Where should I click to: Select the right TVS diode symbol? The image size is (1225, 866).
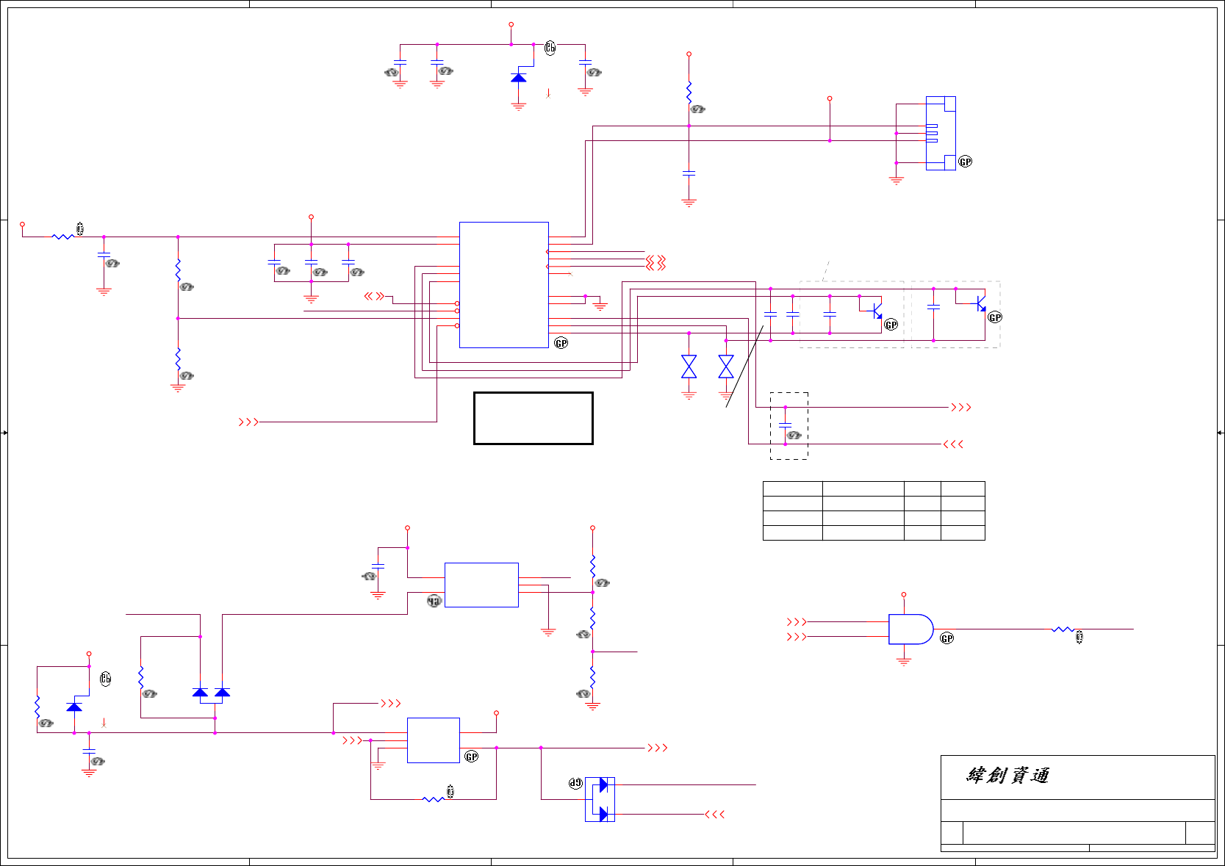(x=726, y=367)
